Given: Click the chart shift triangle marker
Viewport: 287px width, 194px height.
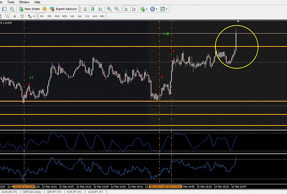Looking at the screenshot, I should [x=238, y=22].
